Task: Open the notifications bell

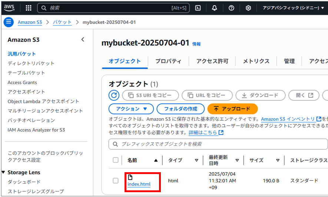Action: [215, 8]
